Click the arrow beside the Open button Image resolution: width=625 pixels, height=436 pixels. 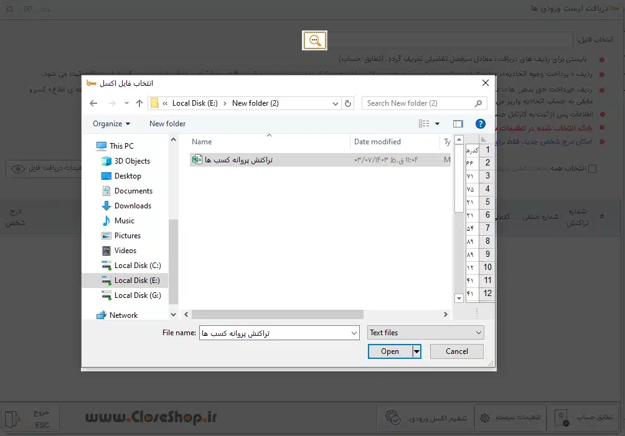tap(416, 351)
